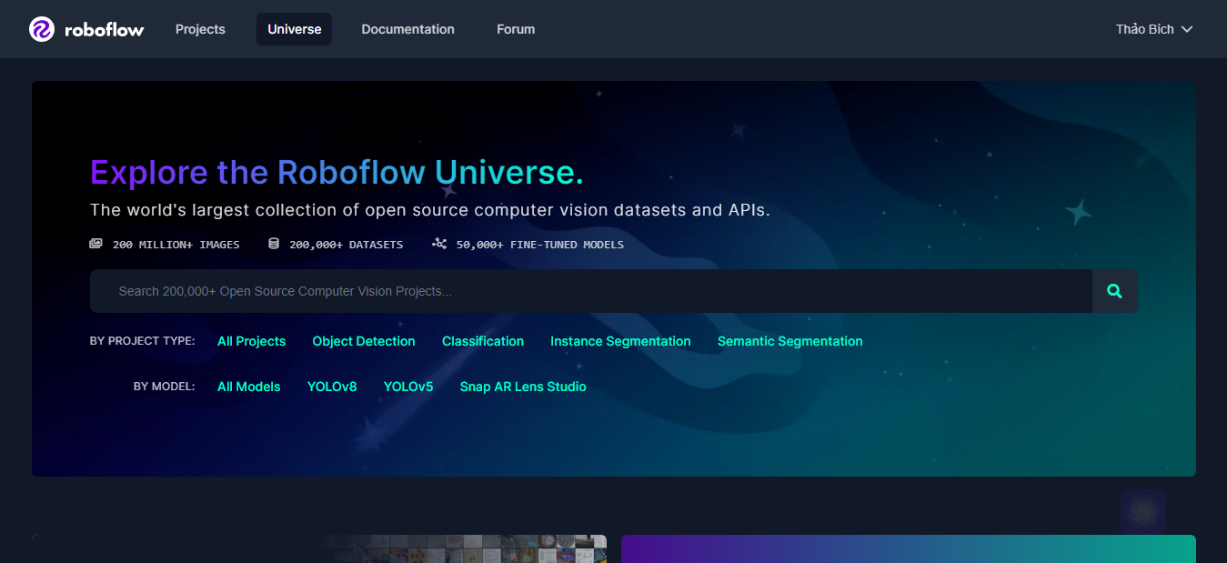1227x563 pixels.
Task: Filter by Instance Segmentation
Action: click(620, 341)
